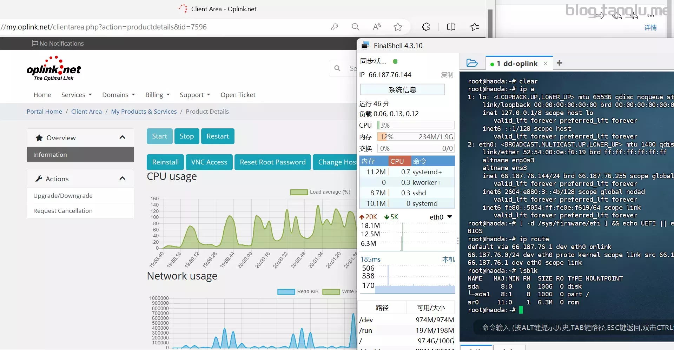Screen dimensions: 674x350
Task: Open the Request Cancellation link
Action: [x=63, y=211]
